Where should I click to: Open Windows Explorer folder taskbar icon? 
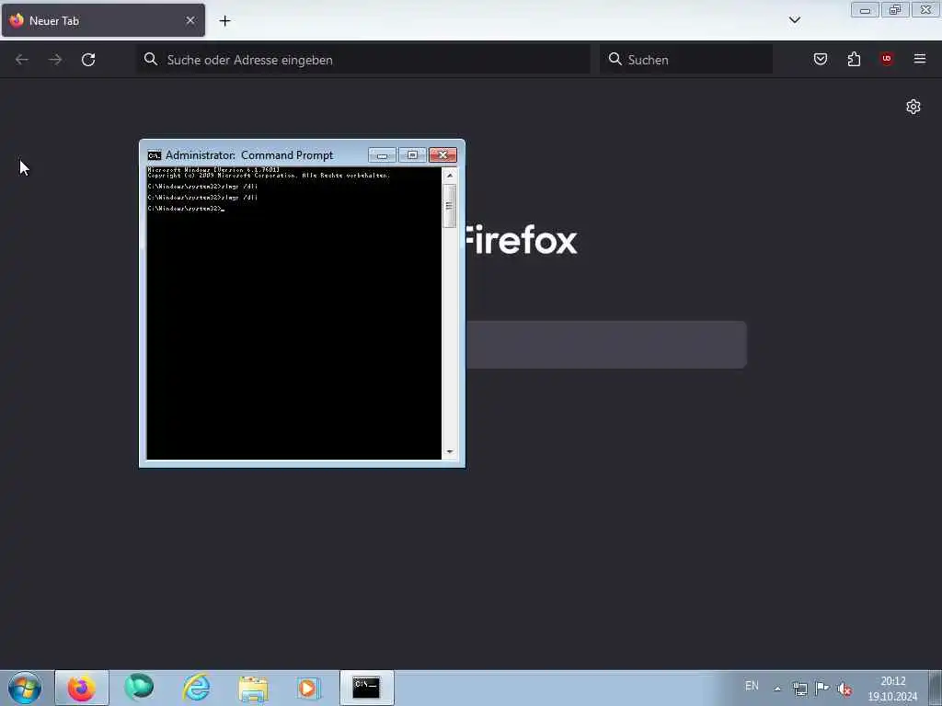pos(254,688)
